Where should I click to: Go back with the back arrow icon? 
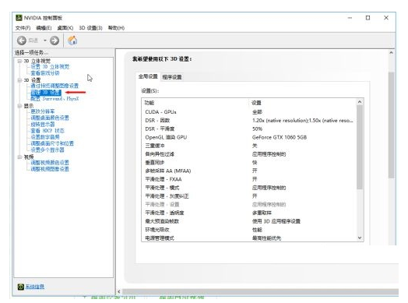(22, 41)
